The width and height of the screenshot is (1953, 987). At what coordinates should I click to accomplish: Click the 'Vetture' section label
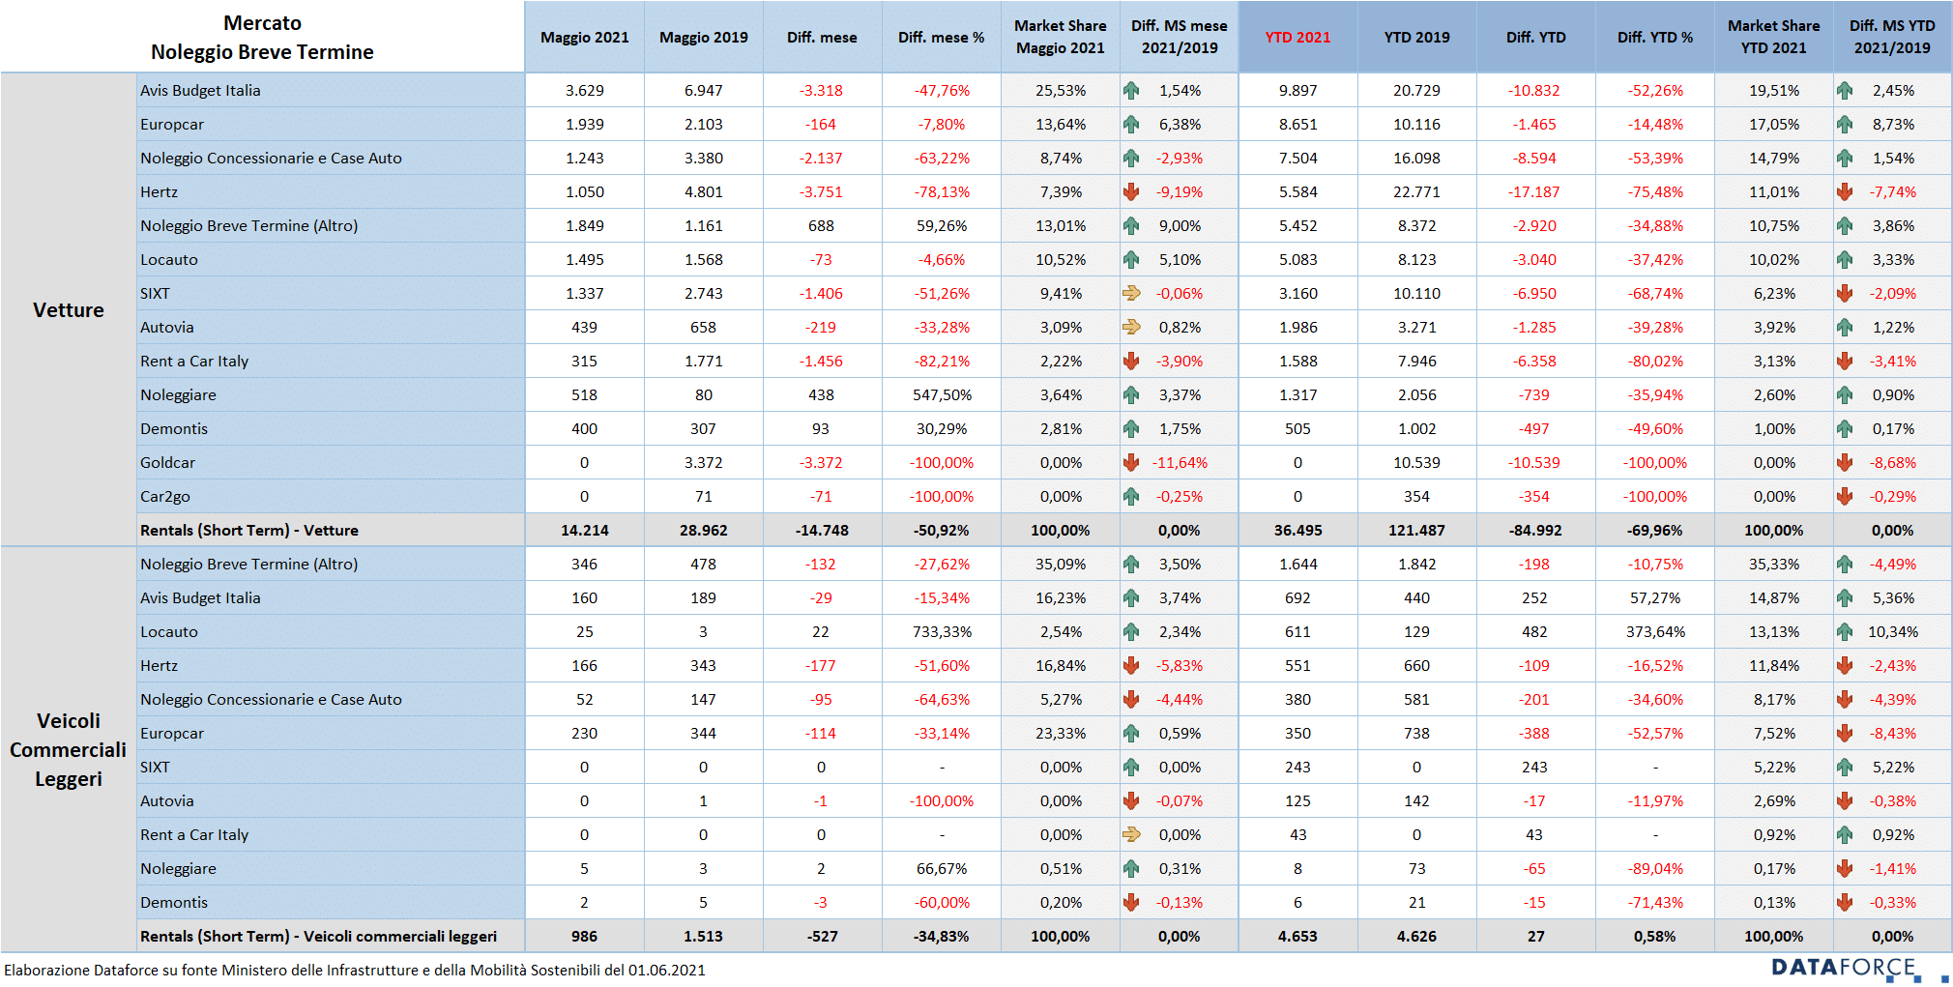(x=69, y=310)
